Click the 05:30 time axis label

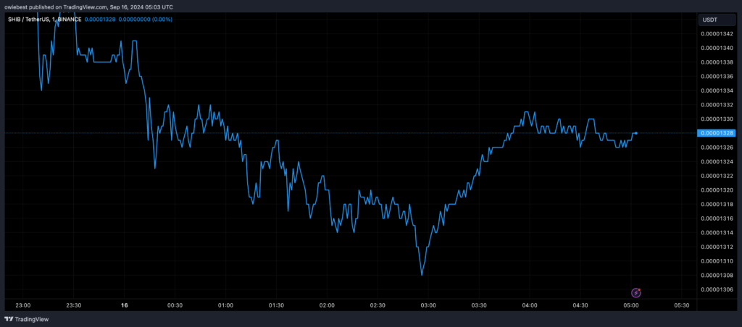coord(681,305)
